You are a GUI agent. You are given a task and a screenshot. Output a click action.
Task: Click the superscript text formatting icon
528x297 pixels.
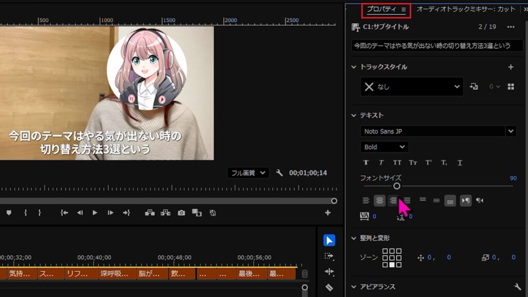[429, 162]
